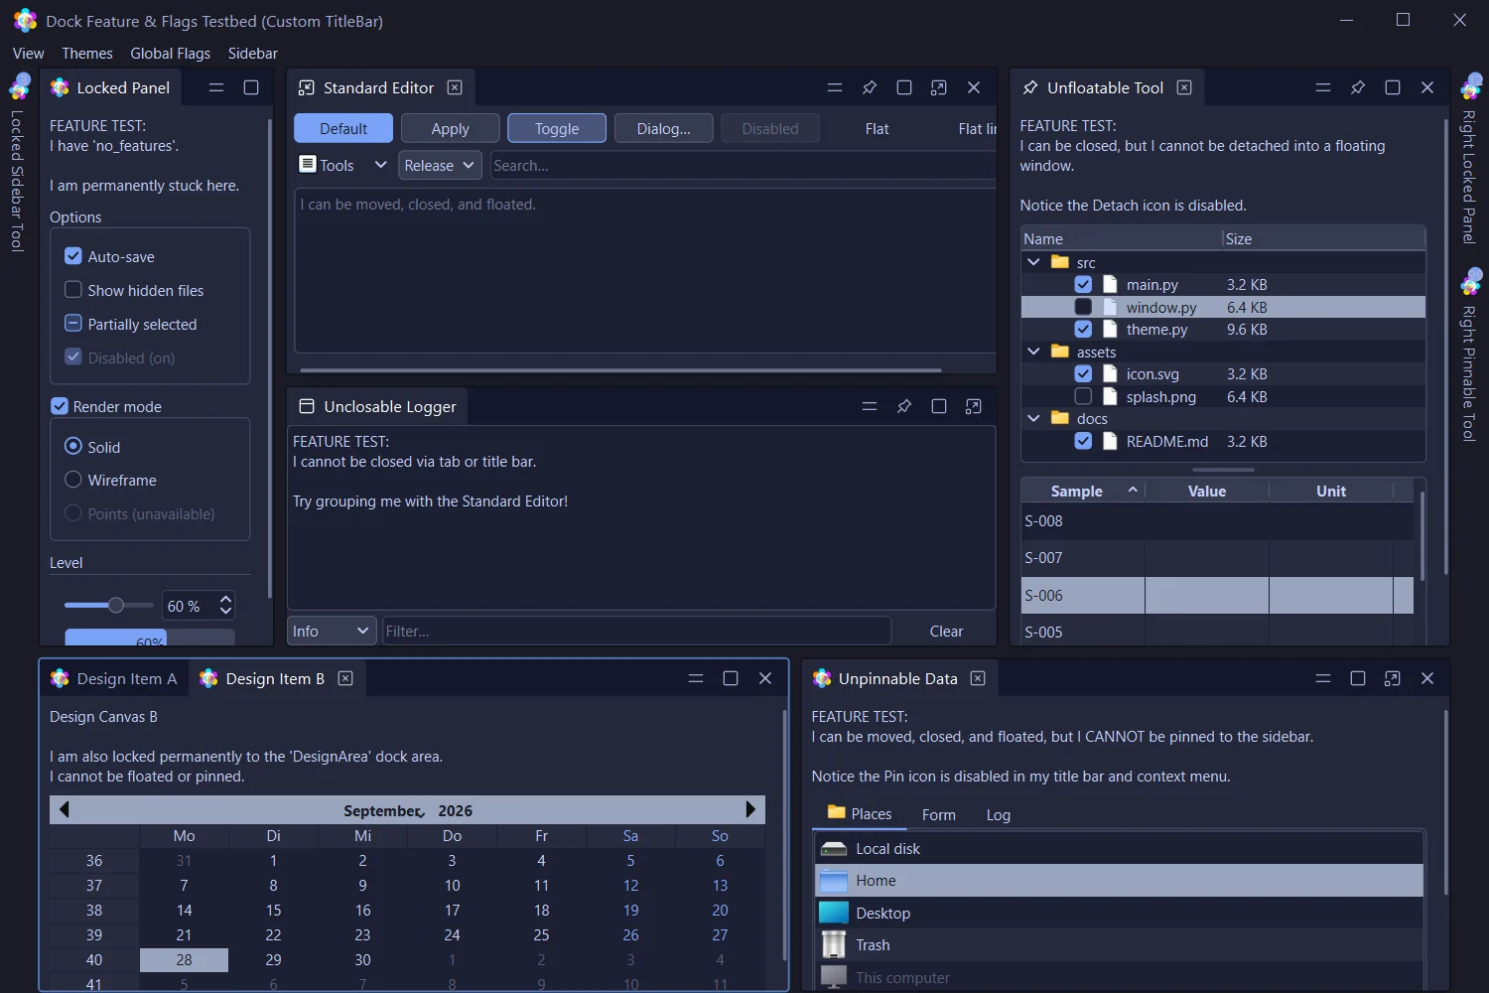Open the Tools dropdown arrow
1489x993 pixels.
(380, 165)
